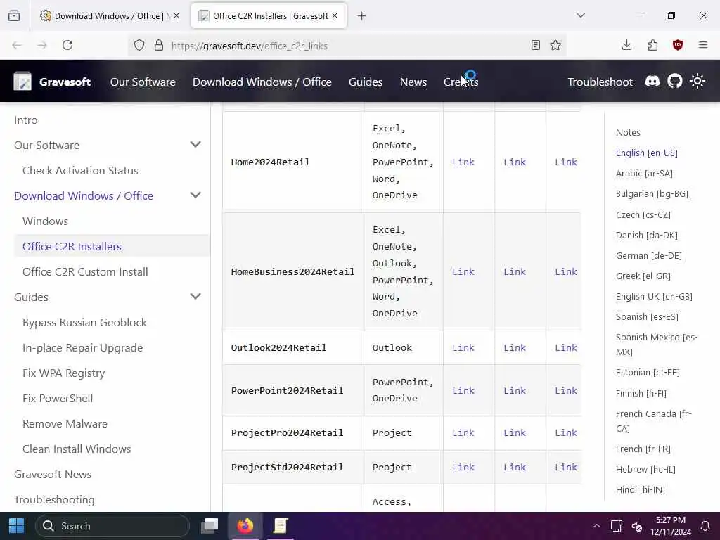Click the taskbar Search box
Viewport: 720px width, 540px height.
(x=112, y=526)
